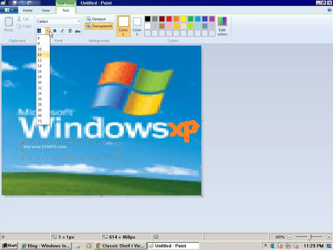Click the zoom in plus button
The image size is (333, 250).
329,237
